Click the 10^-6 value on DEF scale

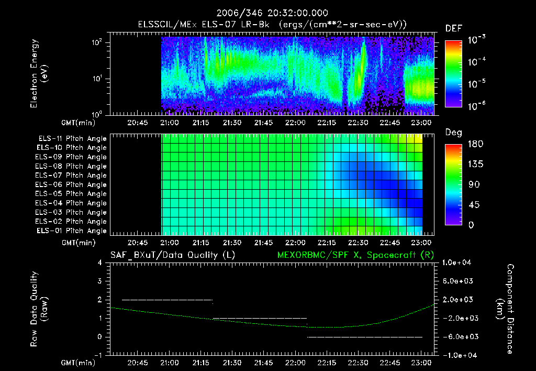pos(476,106)
